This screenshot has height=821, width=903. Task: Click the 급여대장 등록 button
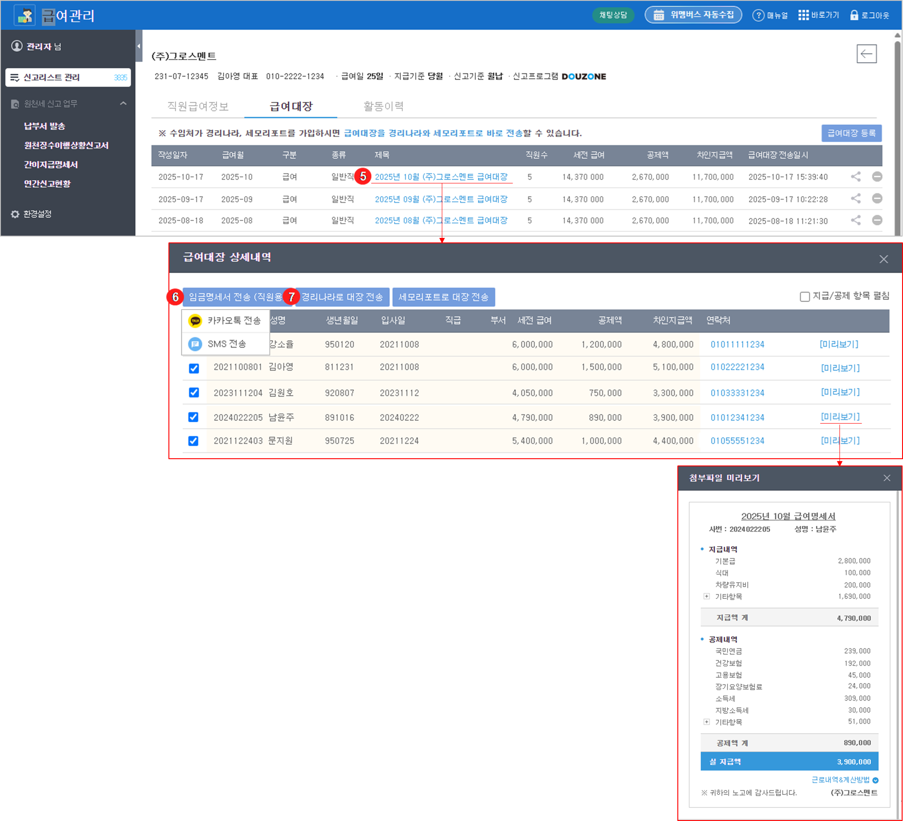tap(851, 133)
